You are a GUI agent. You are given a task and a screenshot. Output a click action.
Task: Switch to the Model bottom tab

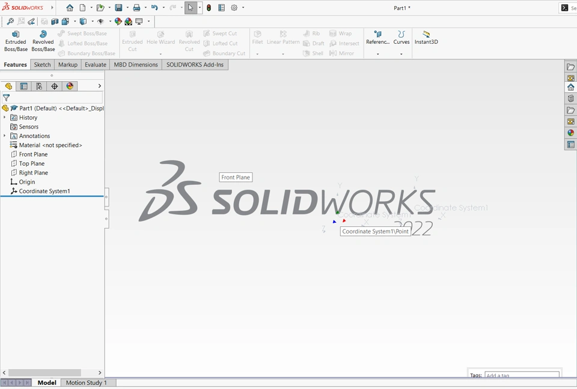[x=47, y=383]
